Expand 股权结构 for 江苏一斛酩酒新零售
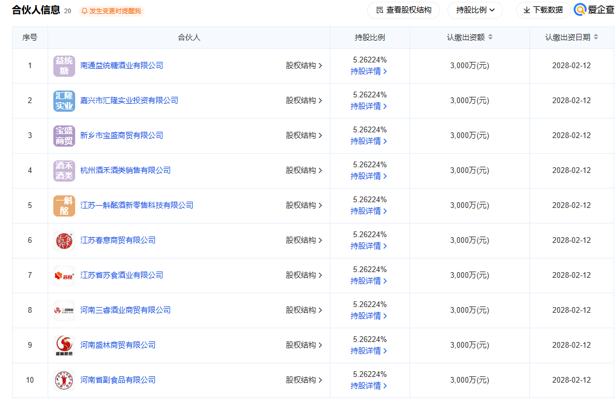 304,205
